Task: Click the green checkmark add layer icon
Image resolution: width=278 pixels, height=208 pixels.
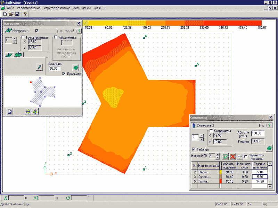Action: 226,157
